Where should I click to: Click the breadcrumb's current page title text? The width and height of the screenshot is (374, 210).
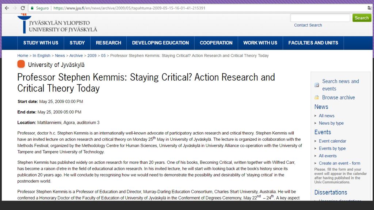coord(190,55)
